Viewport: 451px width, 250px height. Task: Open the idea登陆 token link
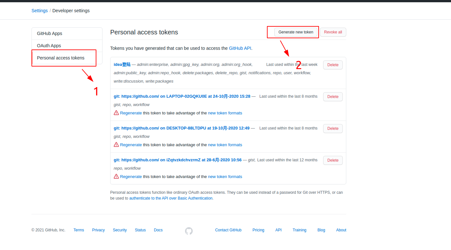tap(122, 65)
